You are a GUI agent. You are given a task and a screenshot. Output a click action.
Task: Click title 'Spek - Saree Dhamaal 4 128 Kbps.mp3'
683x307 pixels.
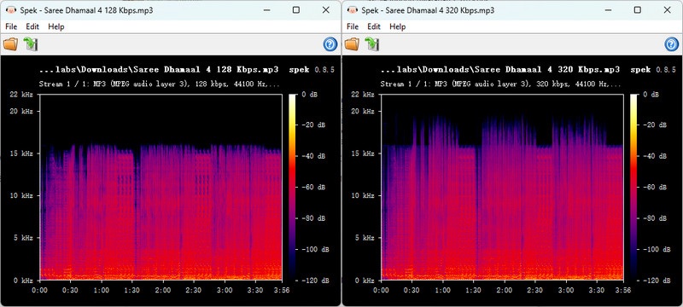pos(86,10)
